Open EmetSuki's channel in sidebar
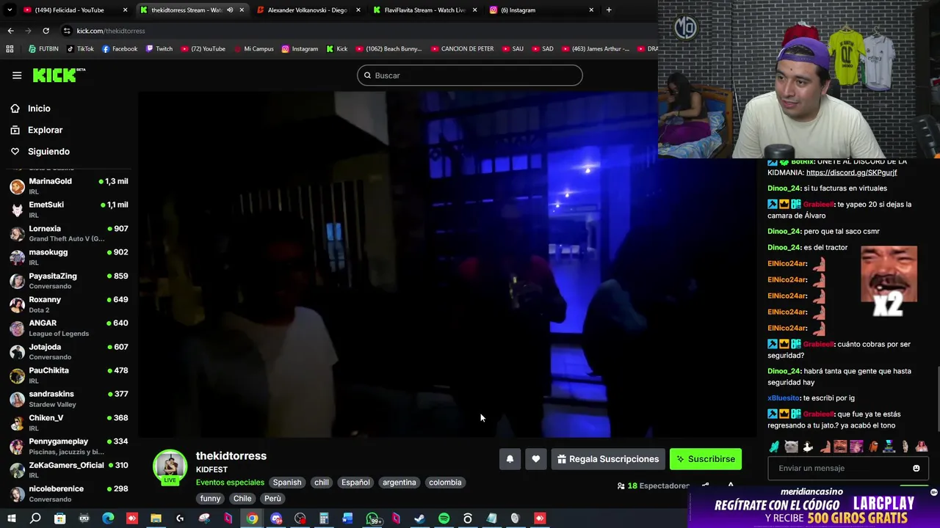 click(68, 209)
